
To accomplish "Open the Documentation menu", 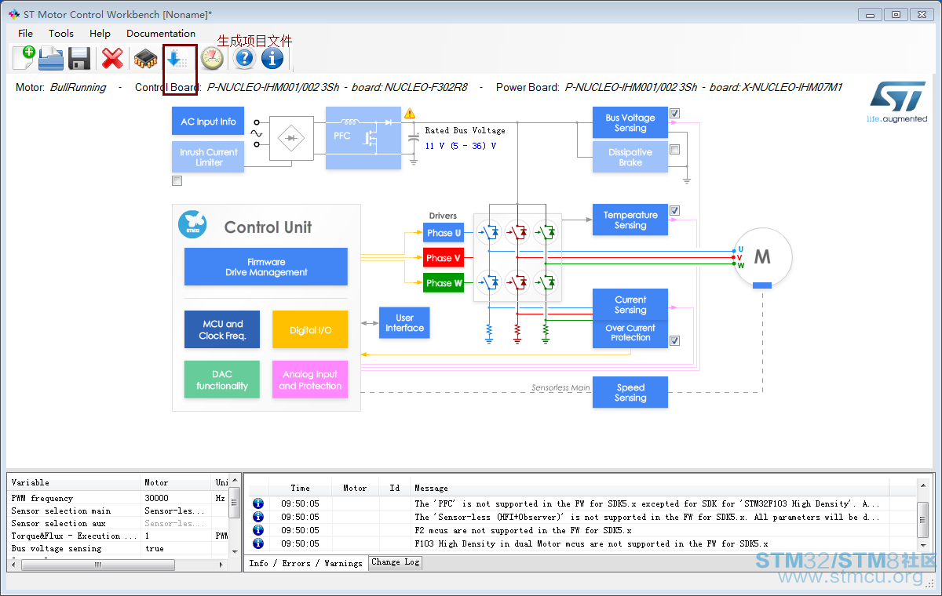I will 161,33.
